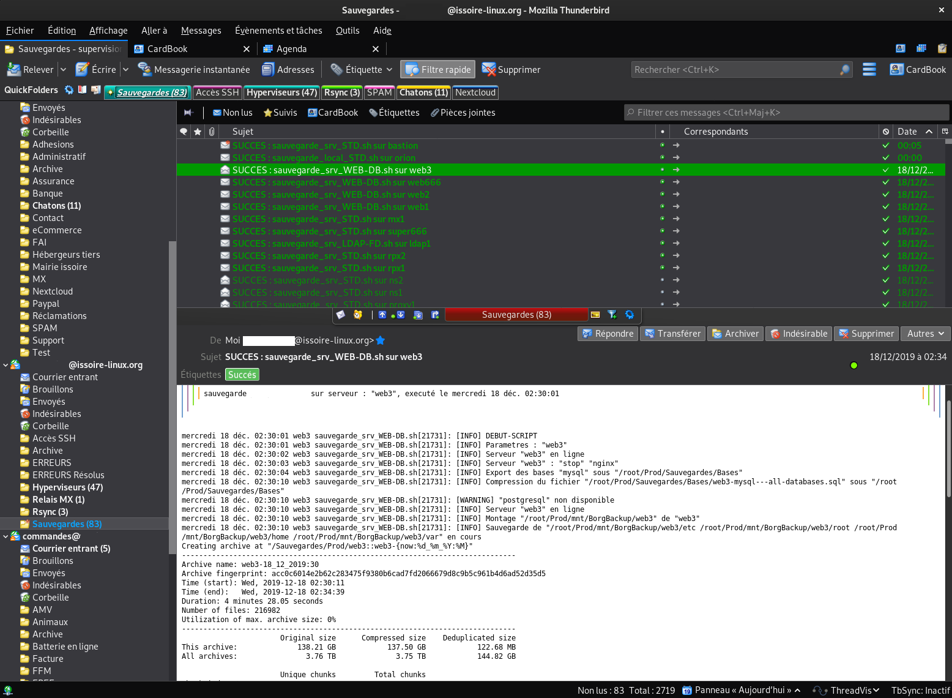This screenshot has width=952, height=698.
Task: Collapse the commandes@ account tree
Action: 6,536
